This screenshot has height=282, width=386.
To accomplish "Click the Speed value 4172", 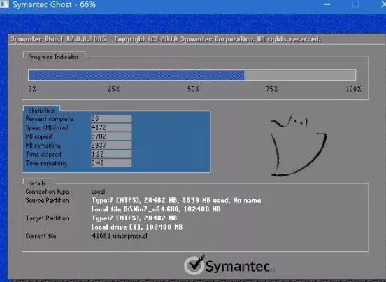I will click(111, 127).
